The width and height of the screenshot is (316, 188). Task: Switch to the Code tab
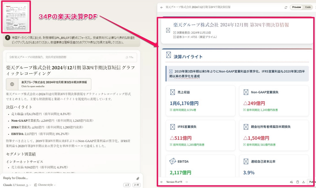pyautogui.click(x=308, y=7)
